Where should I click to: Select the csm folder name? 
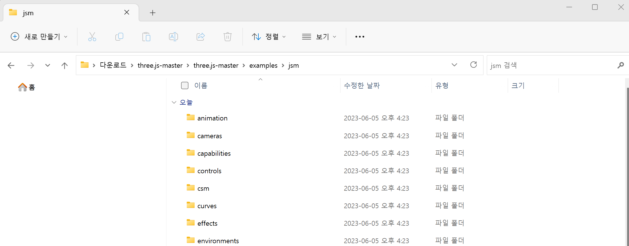pos(203,188)
